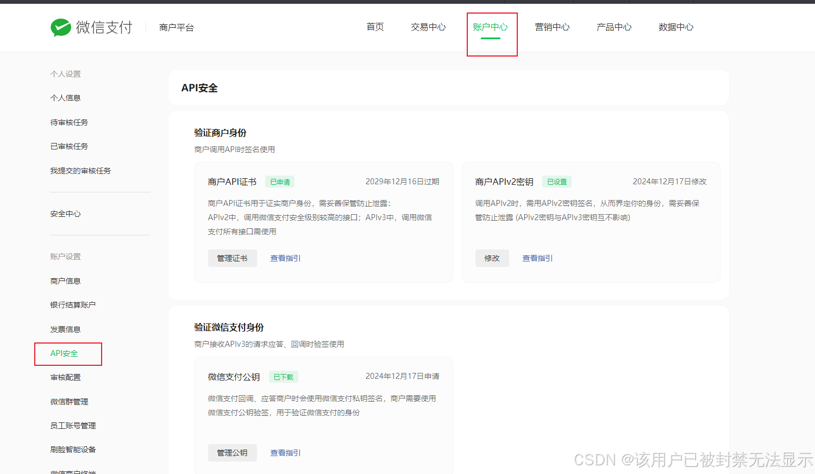
Task: Open 待审核任务 in the sidebar
Action: point(70,122)
